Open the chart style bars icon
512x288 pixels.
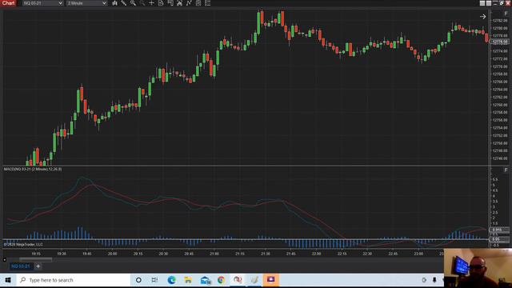click(x=114, y=3)
